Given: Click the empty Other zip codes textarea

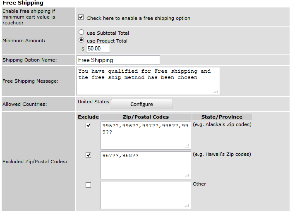Looking at the screenshot, I should coord(146,195).
